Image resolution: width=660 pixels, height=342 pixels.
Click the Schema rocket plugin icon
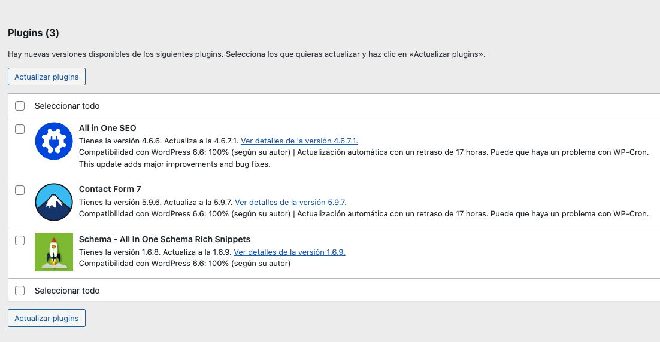click(54, 252)
